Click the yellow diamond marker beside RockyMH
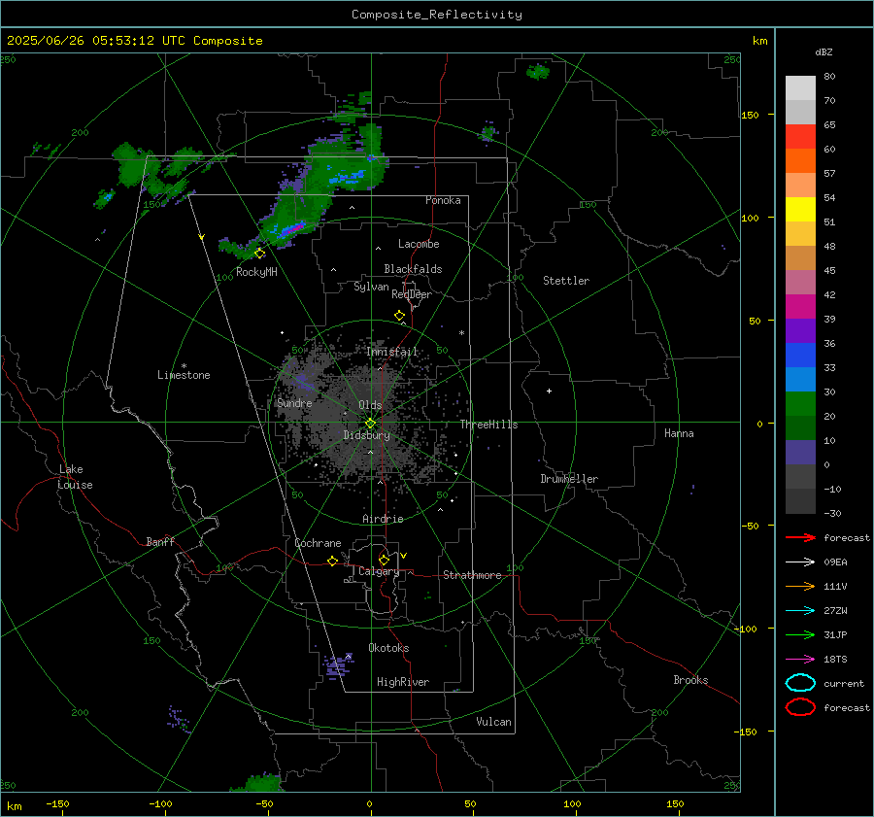 click(259, 254)
